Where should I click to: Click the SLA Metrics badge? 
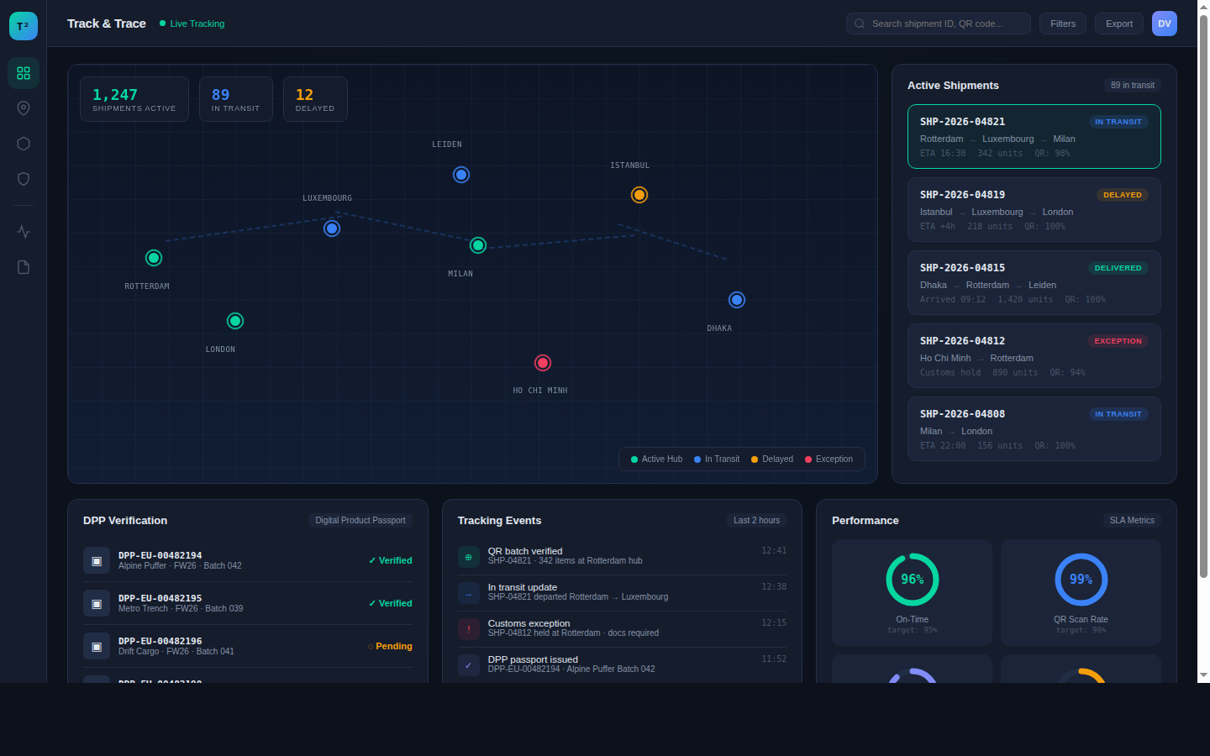click(1132, 521)
